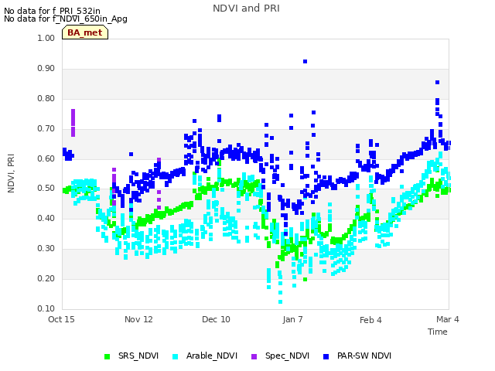
Task: Toggle the Spec_NDVI legend entry
Action: [x=280, y=356]
